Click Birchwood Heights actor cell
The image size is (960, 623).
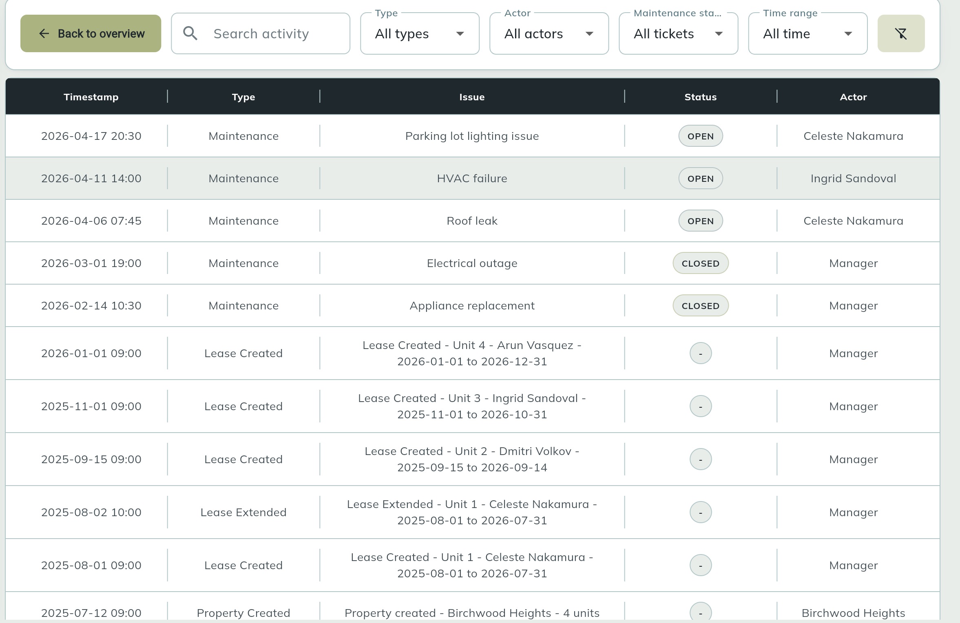[853, 613]
